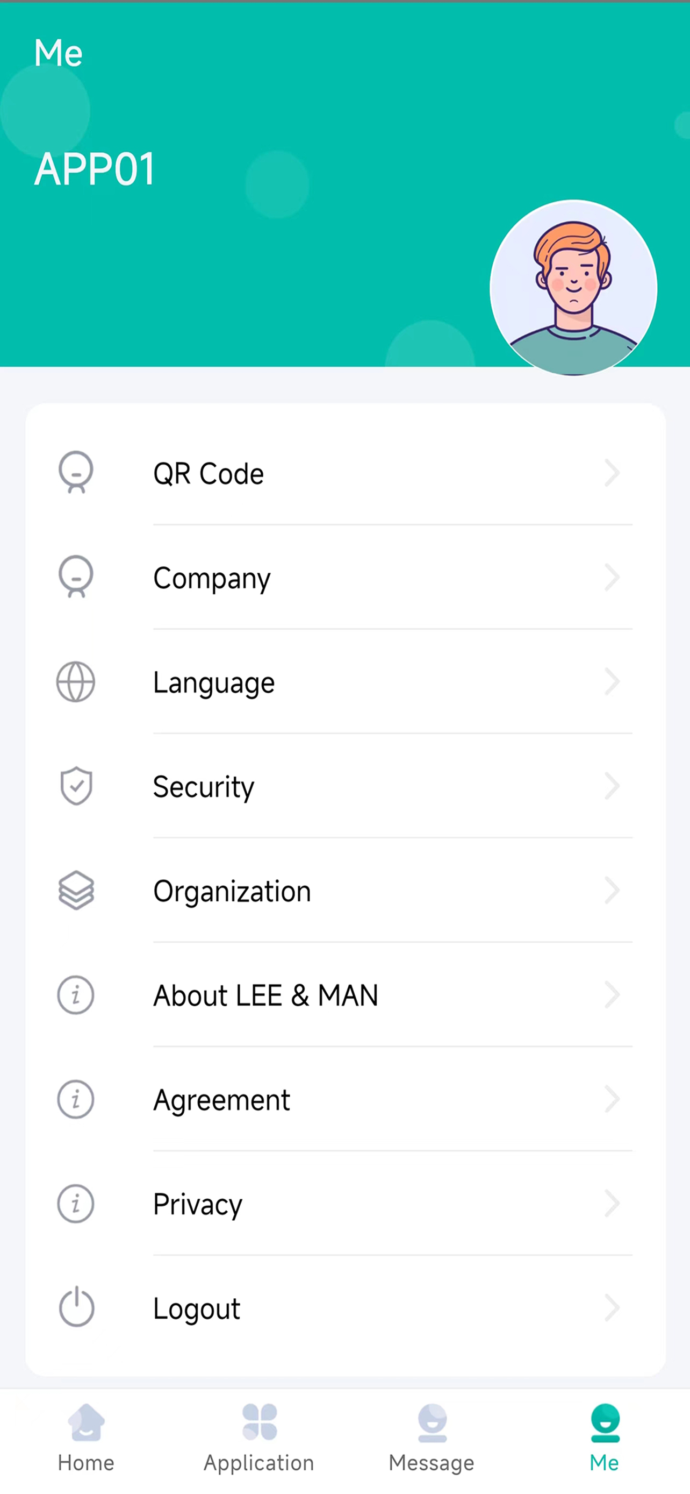Expand the QR Code row chevron
This screenshot has width=690, height=1494.
click(612, 473)
